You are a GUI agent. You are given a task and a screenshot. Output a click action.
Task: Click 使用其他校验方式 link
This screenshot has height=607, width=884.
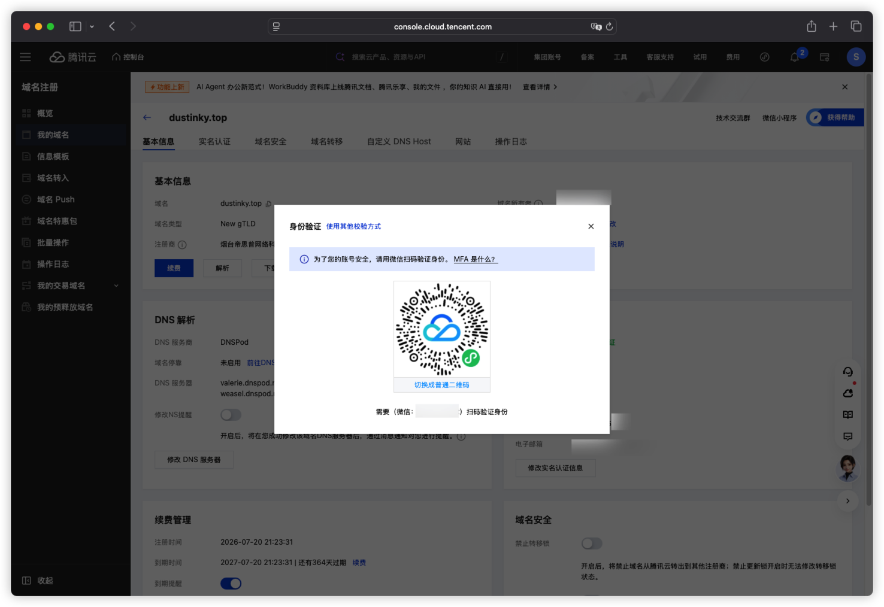point(353,226)
